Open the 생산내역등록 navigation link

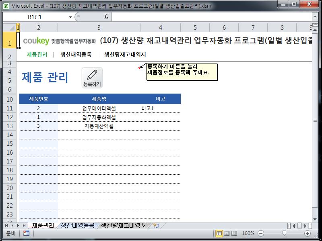(76, 55)
